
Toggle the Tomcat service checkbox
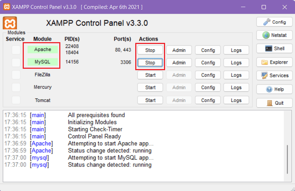pyautogui.click(x=16, y=100)
